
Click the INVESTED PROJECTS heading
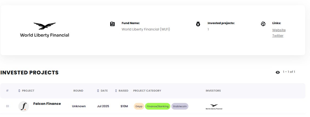pos(30,73)
